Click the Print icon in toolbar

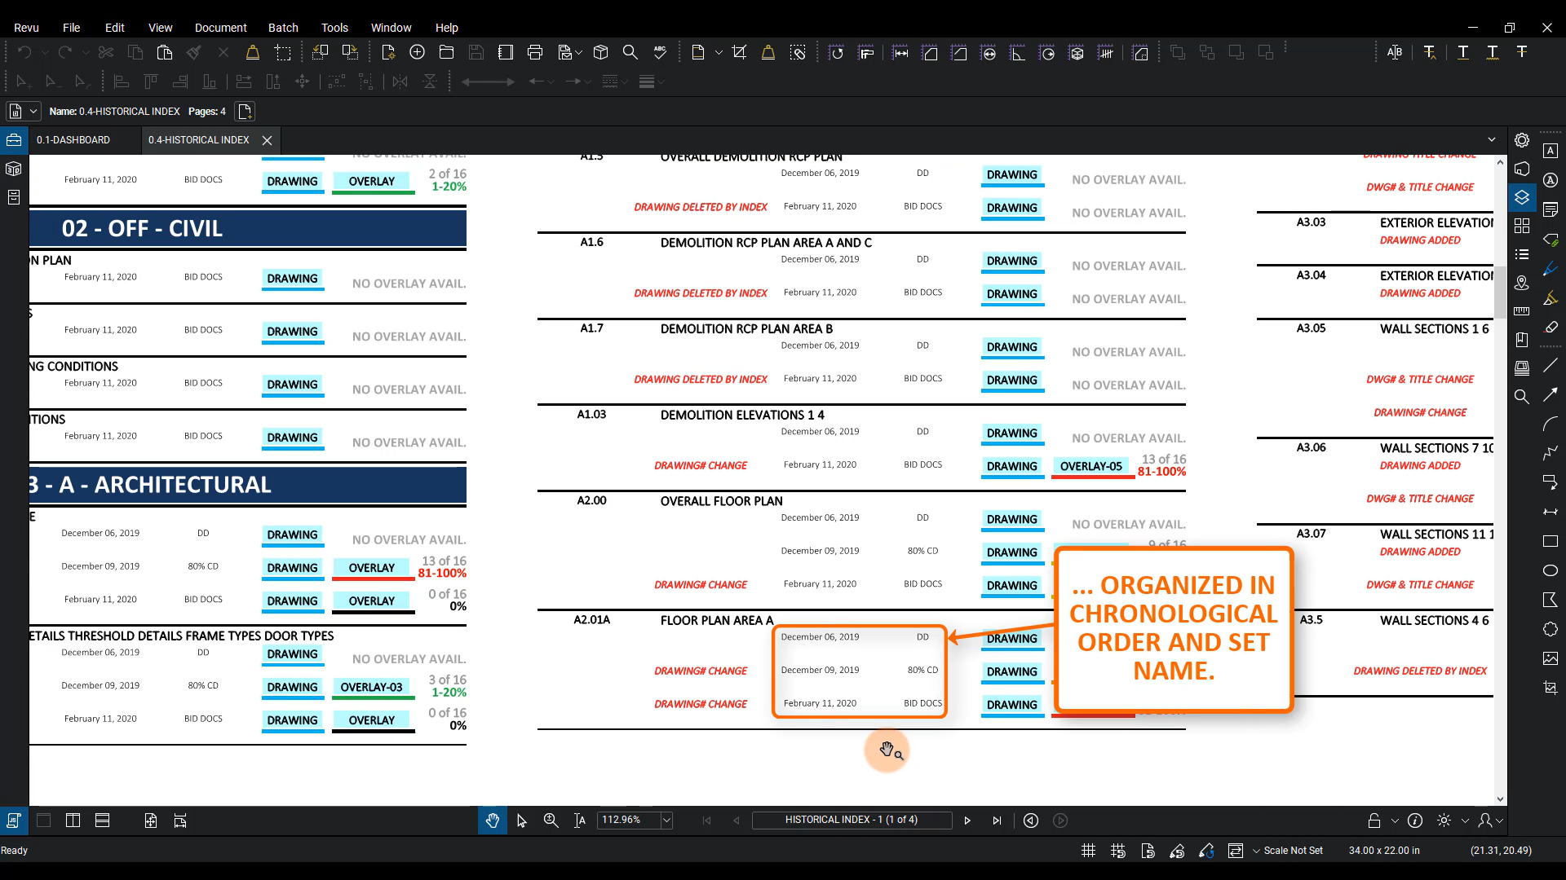535,52
